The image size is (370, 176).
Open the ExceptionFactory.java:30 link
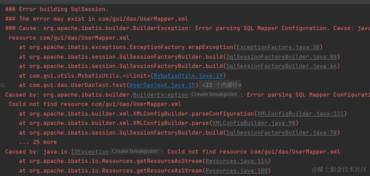coord(278,47)
